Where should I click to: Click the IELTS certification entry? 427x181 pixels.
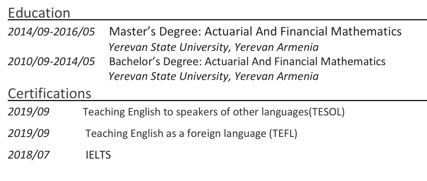[98, 155]
